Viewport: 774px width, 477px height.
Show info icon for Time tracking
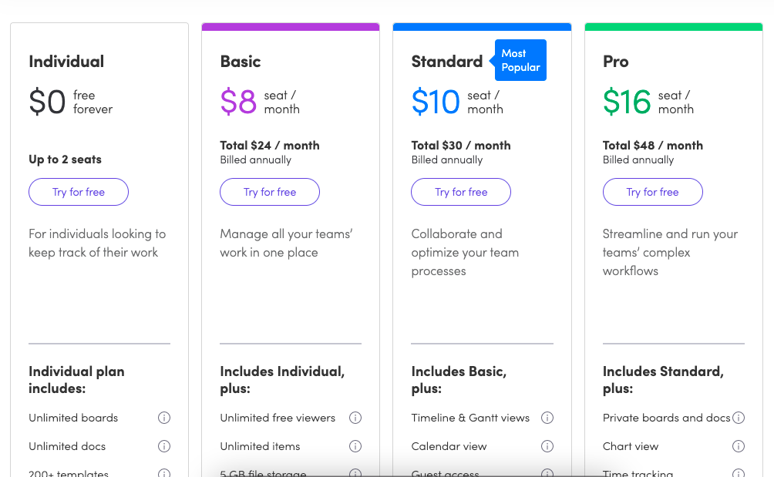tap(739, 473)
